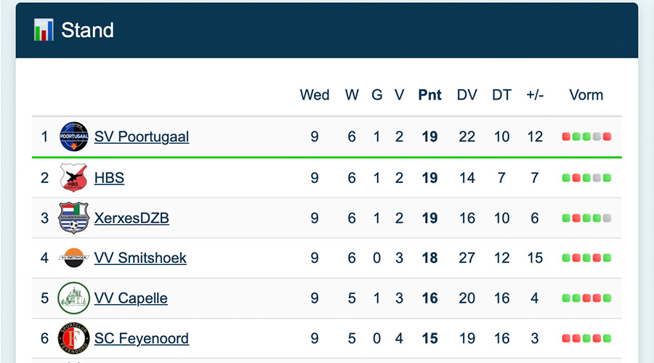Click the HBS club crest
654x363 pixels.
(73, 177)
